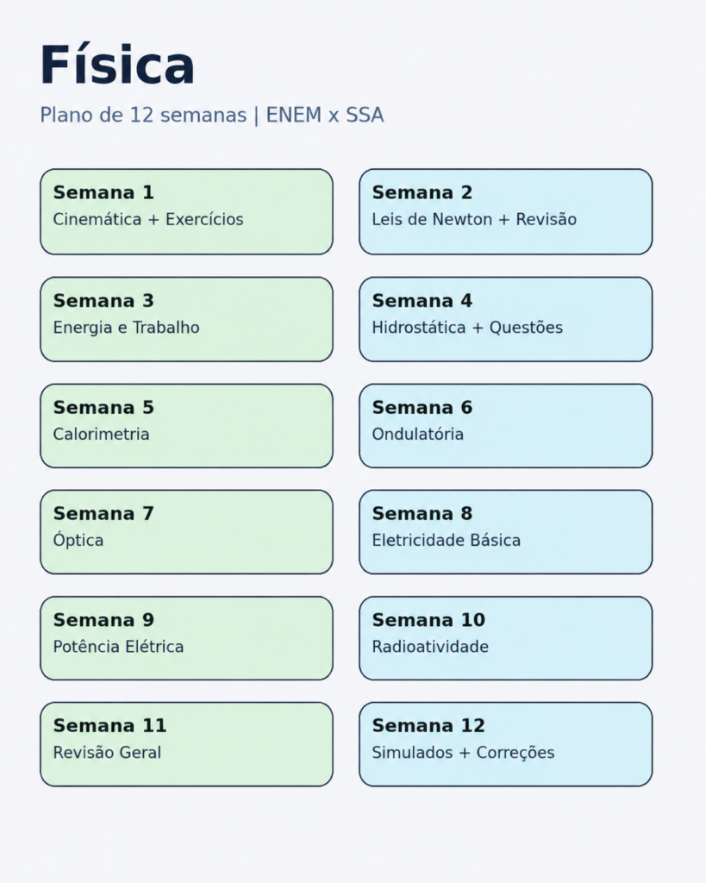Click the Física page title
This screenshot has height=883, width=706.
117,65
